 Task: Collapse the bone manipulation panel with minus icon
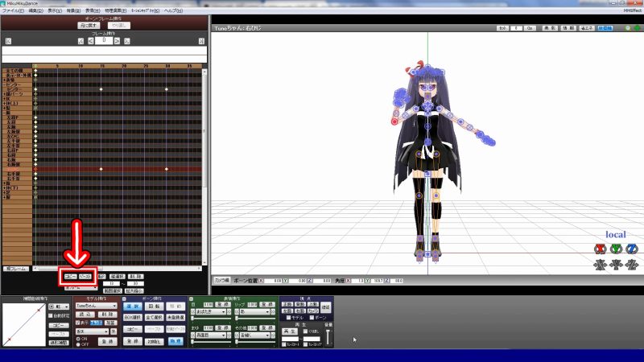(124, 298)
